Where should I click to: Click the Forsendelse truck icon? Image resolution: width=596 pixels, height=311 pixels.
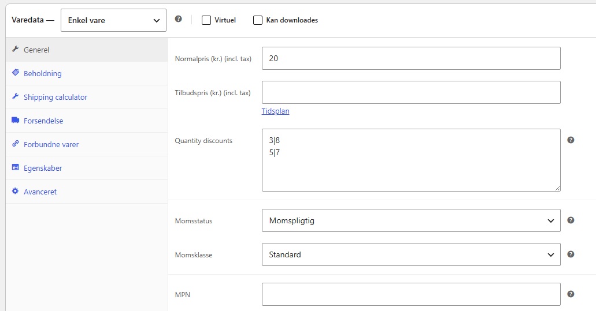click(x=15, y=120)
